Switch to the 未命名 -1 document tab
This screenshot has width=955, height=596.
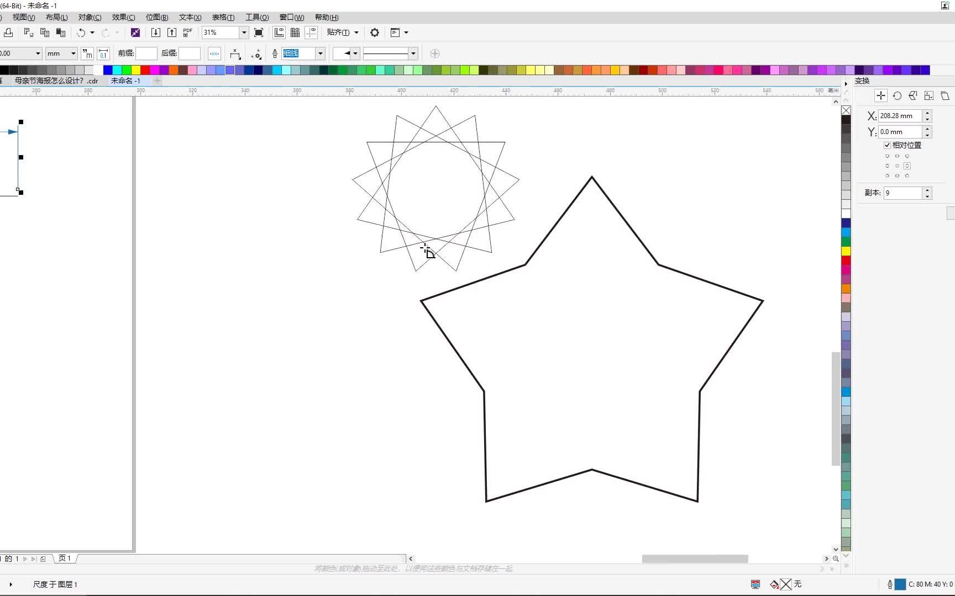click(125, 81)
